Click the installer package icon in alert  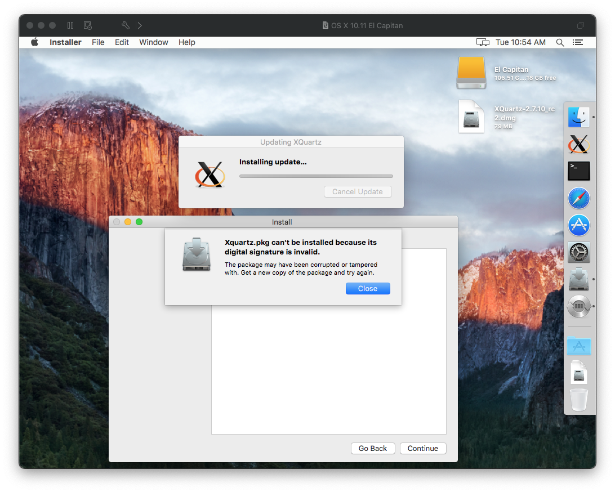[197, 254]
